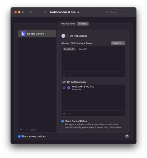The height and width of the screenshot is (158, 147).
Task: Remove the Focus with the sidebar minus
Action: point(27,130)
